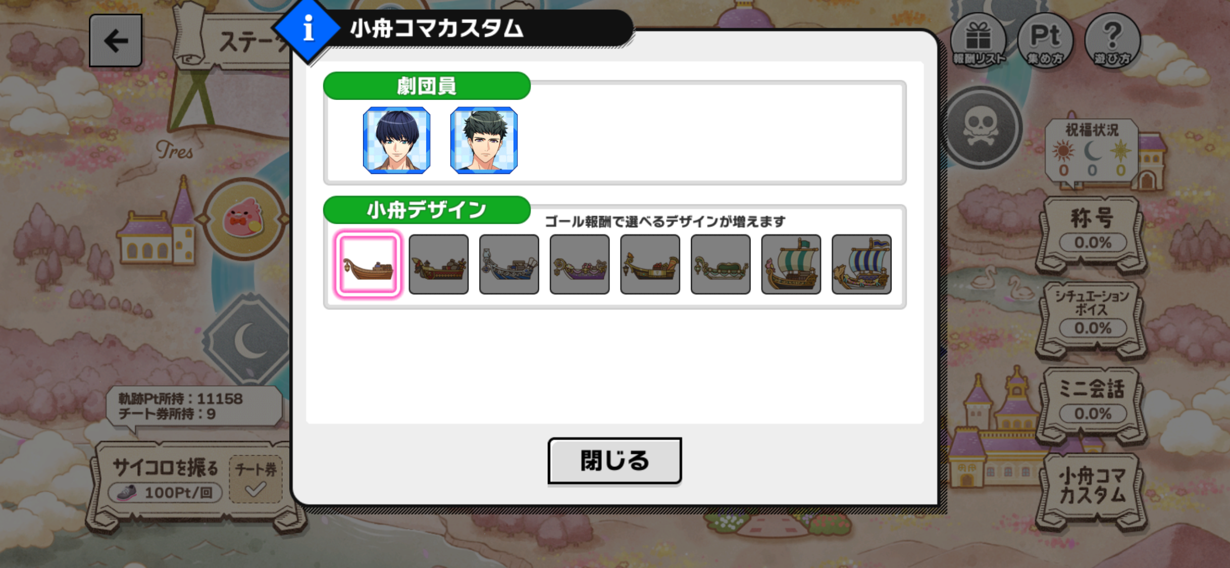This screenshot has width=1230, height=568.
Task: Select the blue-striped sail ship design
Action: [x=861, y=264]
